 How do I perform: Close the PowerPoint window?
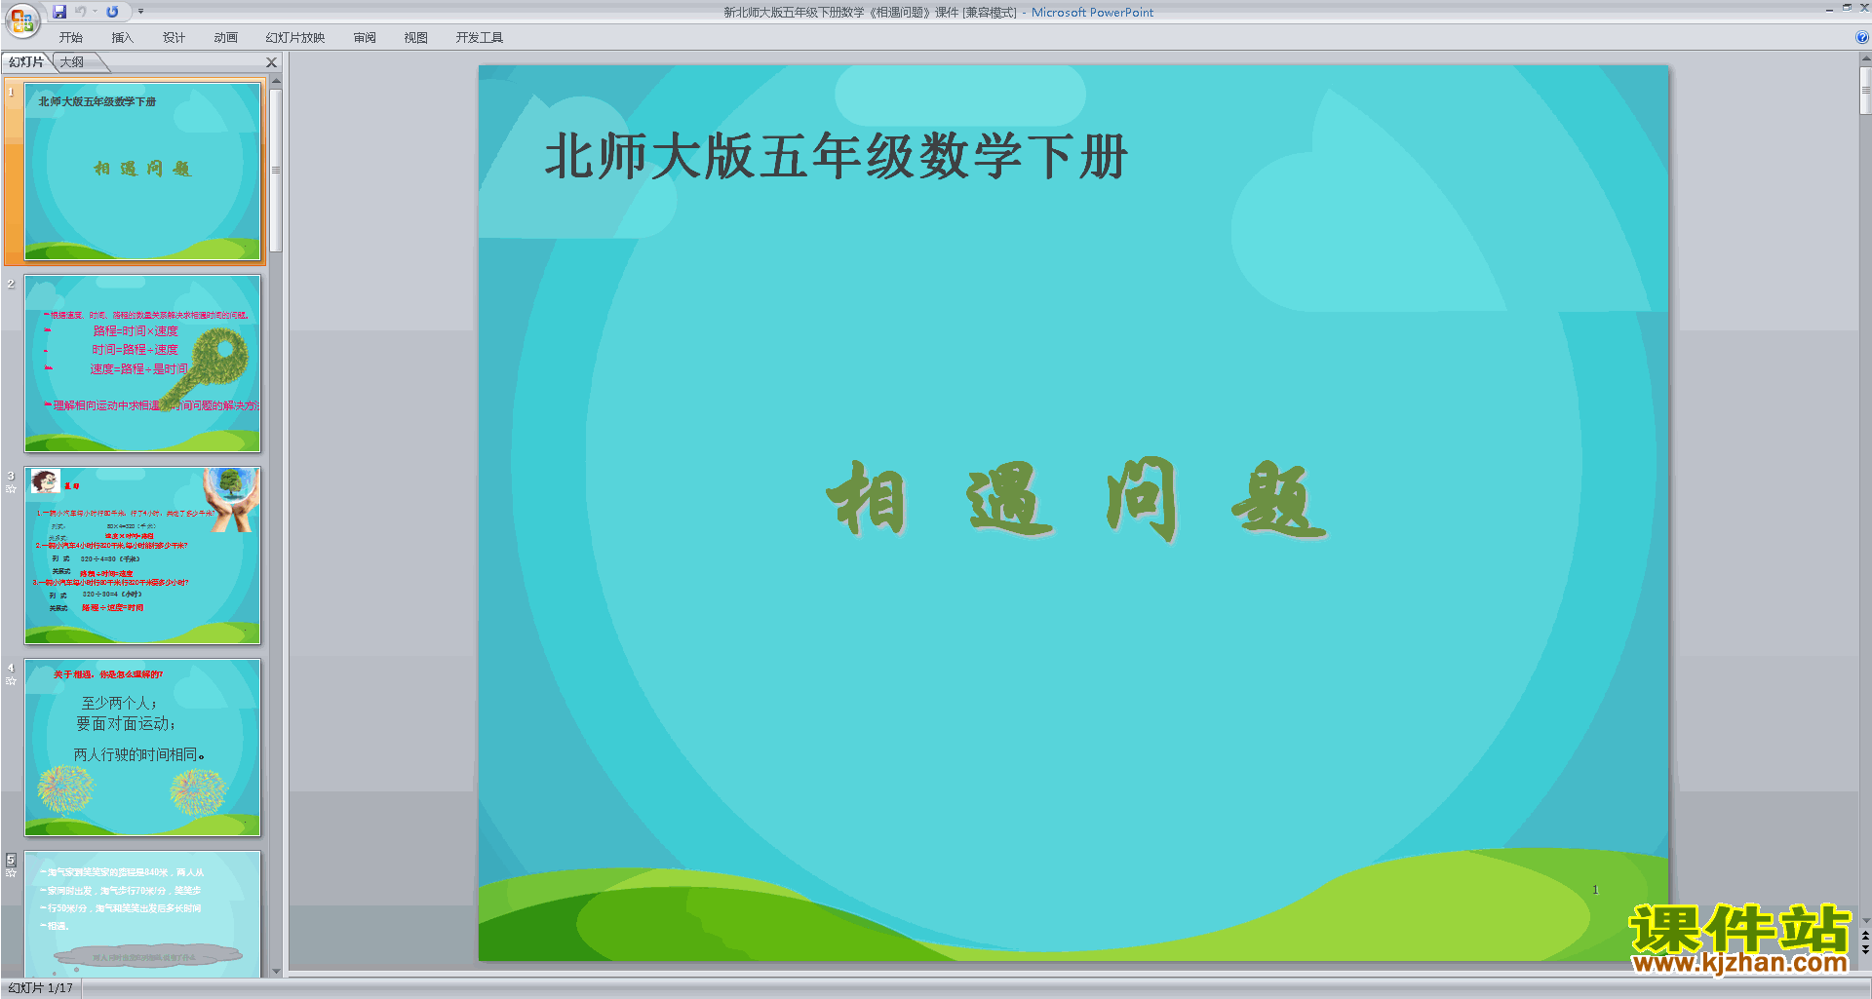1864,8
